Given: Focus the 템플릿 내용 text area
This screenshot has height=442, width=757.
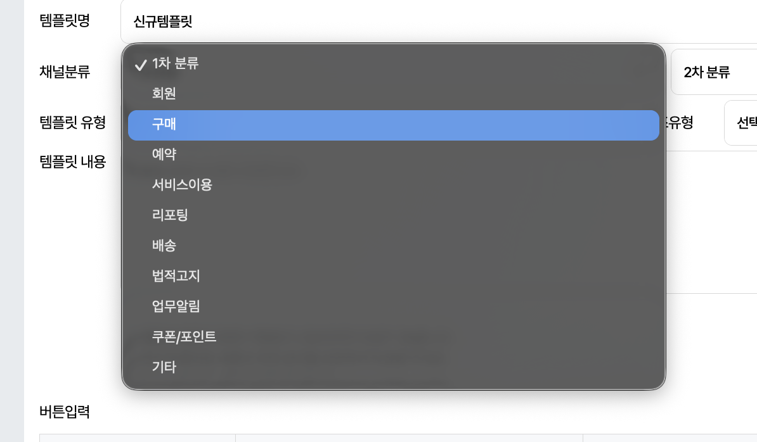Looking at the screenshot, I should tap(710, 222).
